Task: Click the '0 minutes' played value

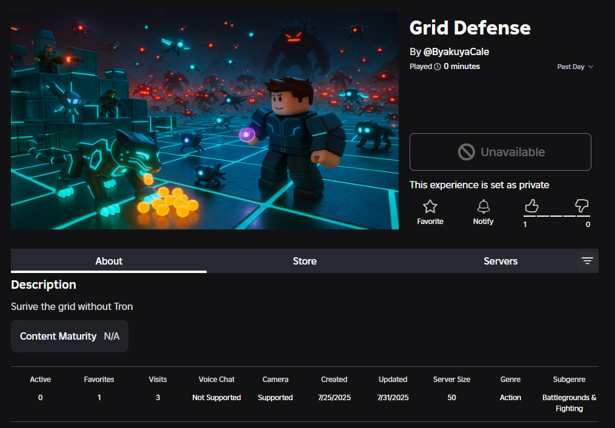Action: coord(462,67)
